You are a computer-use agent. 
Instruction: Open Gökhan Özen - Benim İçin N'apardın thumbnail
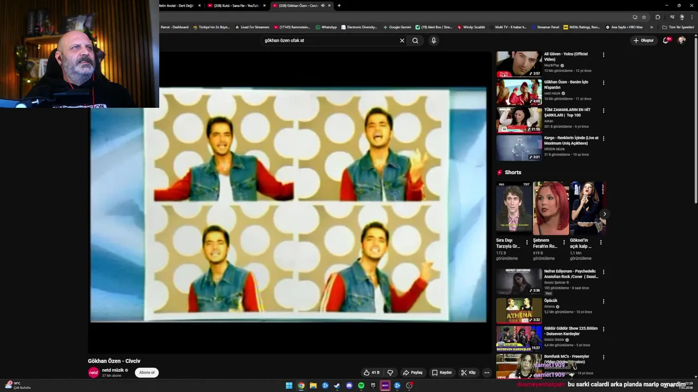(x=519, y=92)
